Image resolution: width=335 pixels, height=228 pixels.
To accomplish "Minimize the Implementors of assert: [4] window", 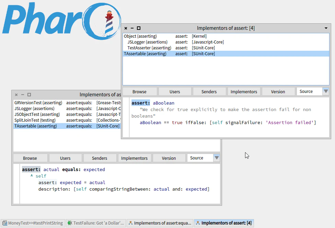I will [132, 28].
